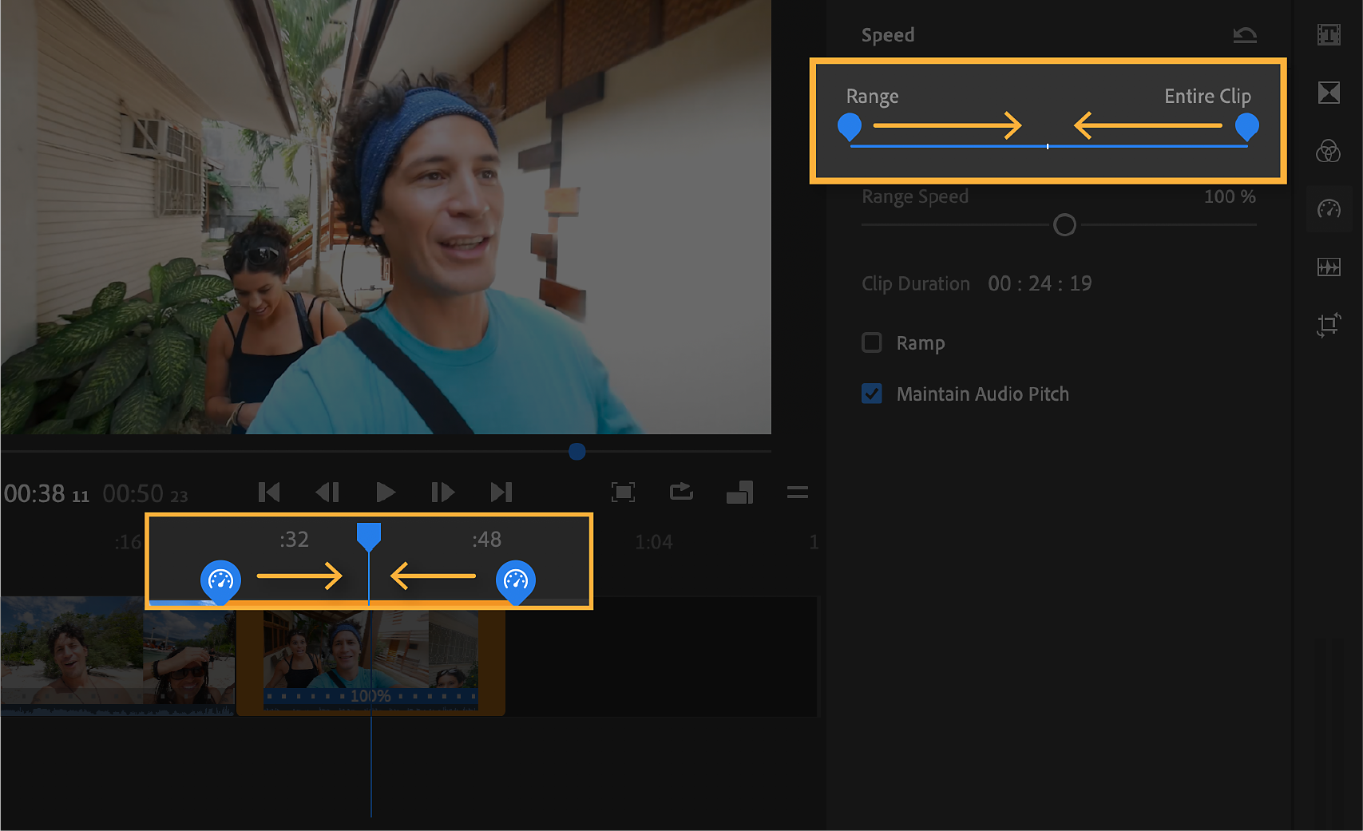Skip to the next edit point

pyautogui.click(x=501, y=493)
